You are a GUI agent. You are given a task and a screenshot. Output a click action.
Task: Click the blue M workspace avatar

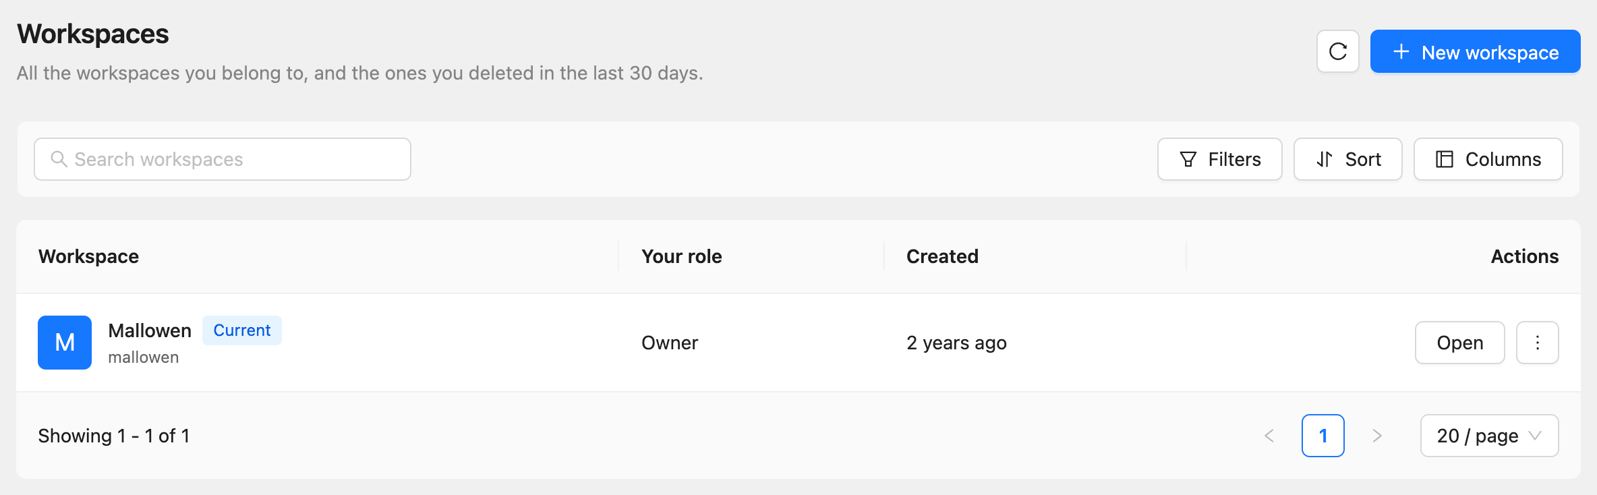click(x=65, y=343)
